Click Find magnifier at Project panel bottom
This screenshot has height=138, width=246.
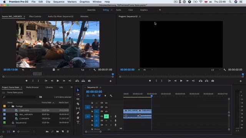click(x=52, y=131)
